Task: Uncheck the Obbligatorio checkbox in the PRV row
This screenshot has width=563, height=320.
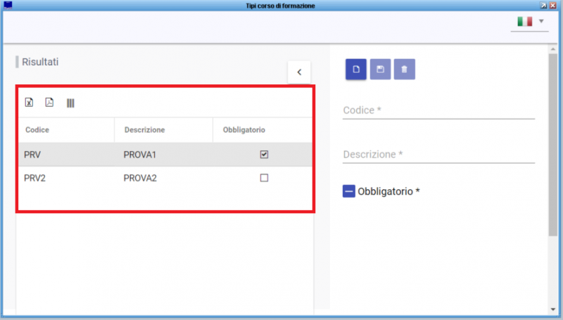Action: click(x=264, y=154)
